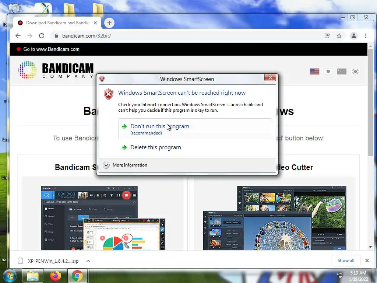Viewport: 377px width, 283px height.
Task: Select Chinese flag language
Action: tap(342, 71)
